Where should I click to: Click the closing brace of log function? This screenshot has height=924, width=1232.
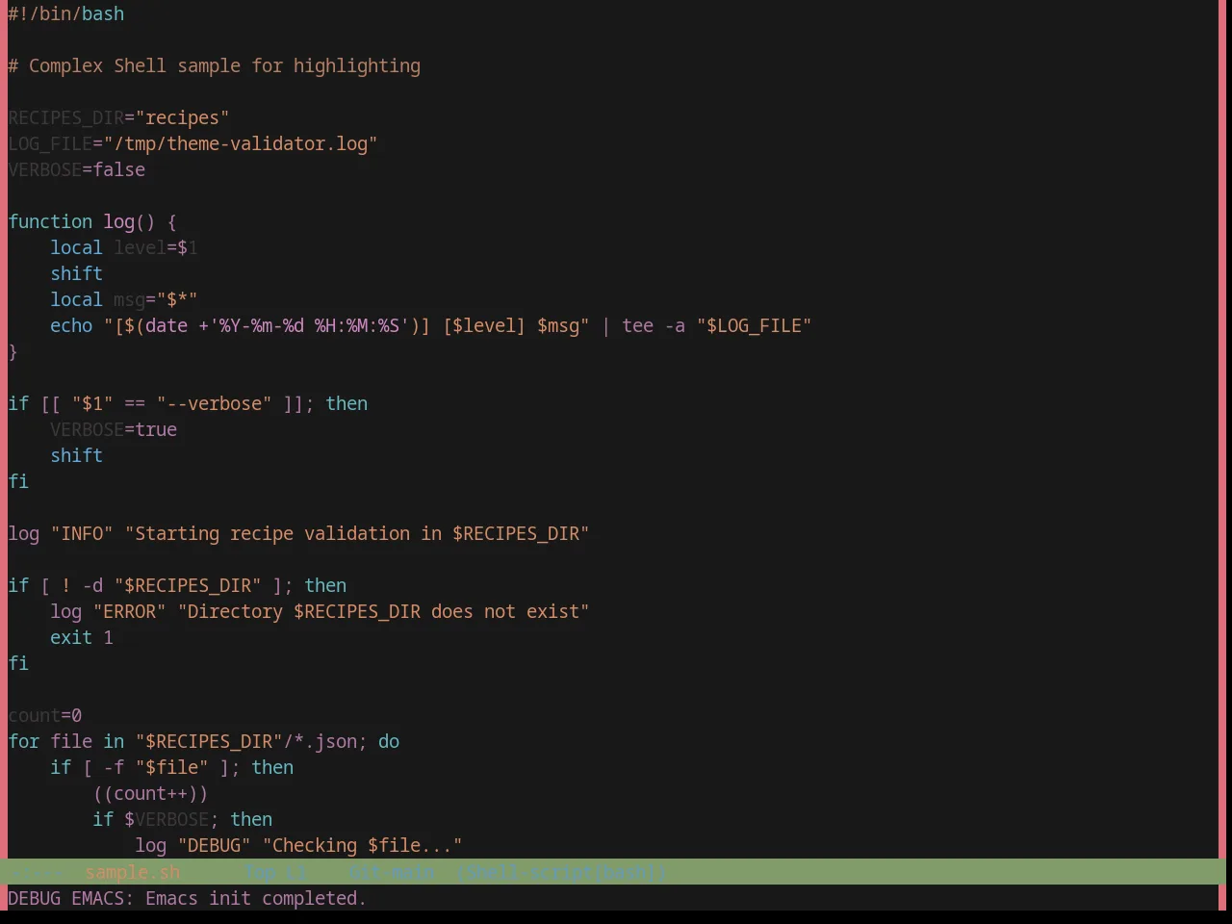click(x=13, y=351)
